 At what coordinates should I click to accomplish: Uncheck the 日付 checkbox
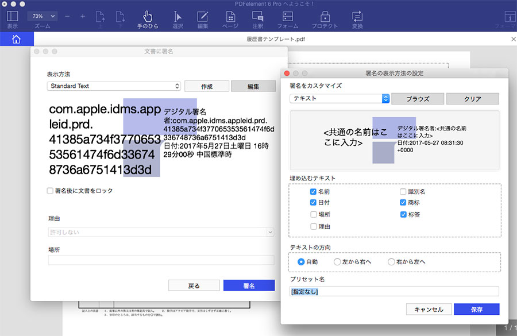(x=313, y=202)
